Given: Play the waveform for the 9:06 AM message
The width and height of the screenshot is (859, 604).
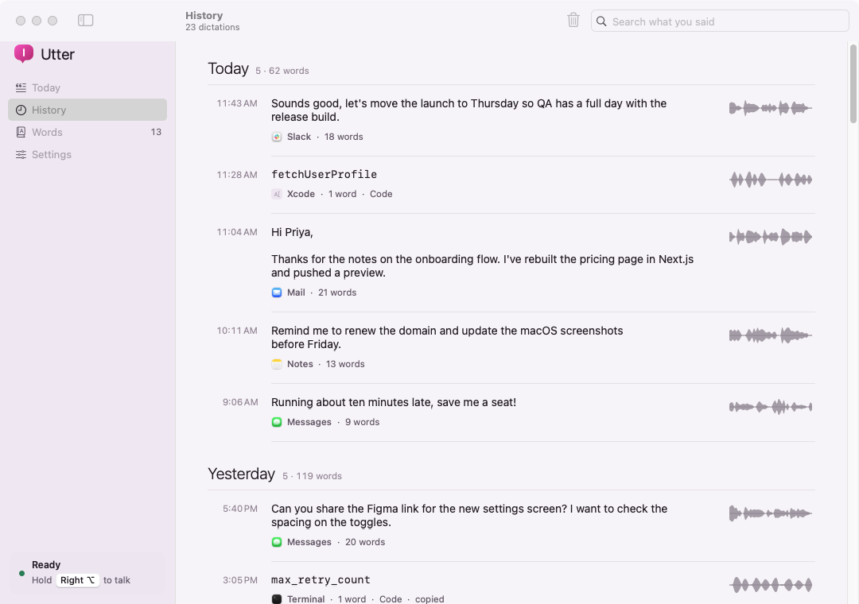Looking at the screenshot, I should (771, 407).
